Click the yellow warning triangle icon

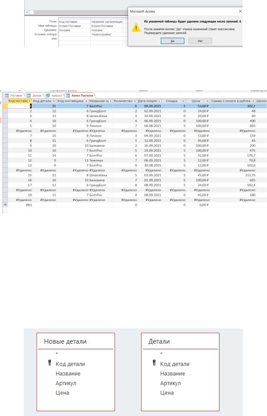[136, 28]
